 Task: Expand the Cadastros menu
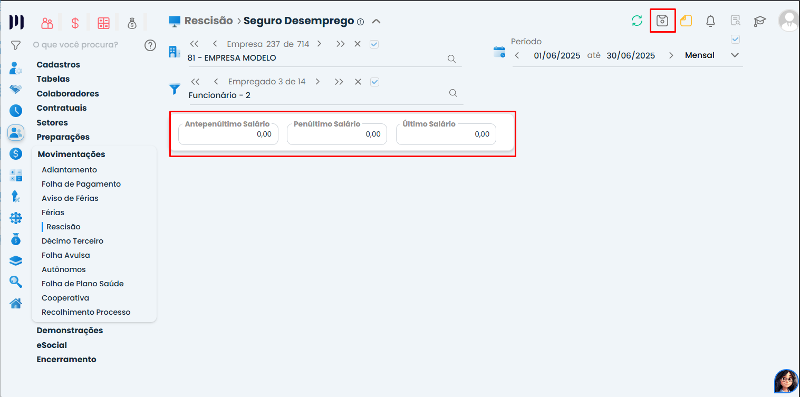59,65
